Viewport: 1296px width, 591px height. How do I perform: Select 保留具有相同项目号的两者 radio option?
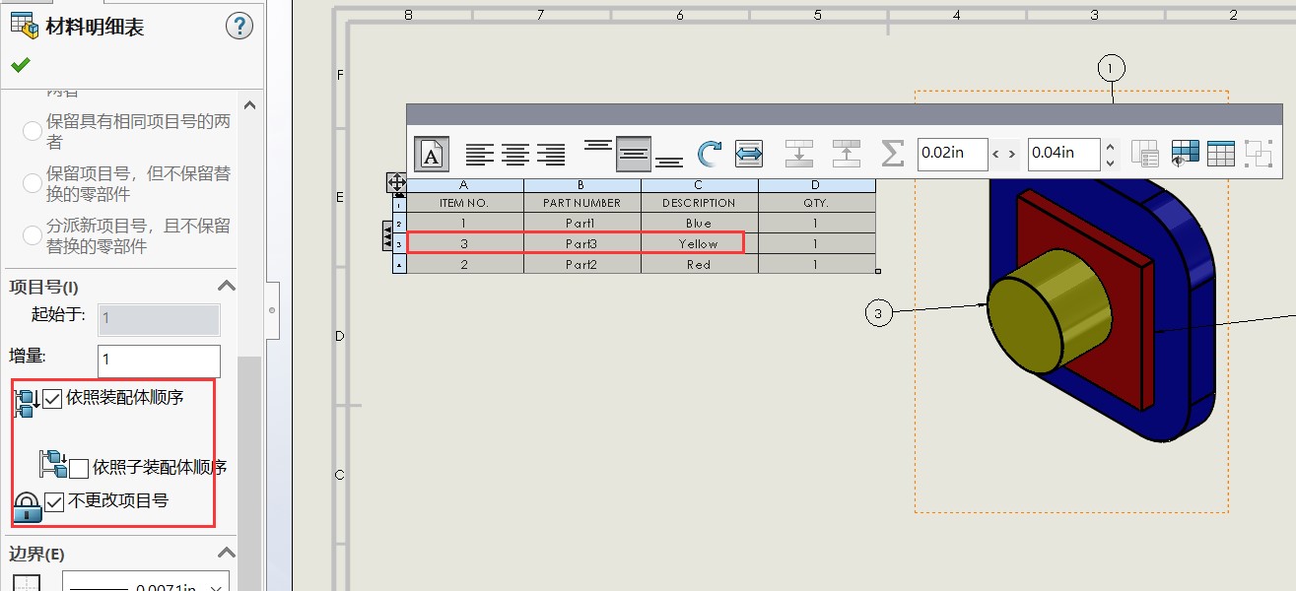click(32, 130)
